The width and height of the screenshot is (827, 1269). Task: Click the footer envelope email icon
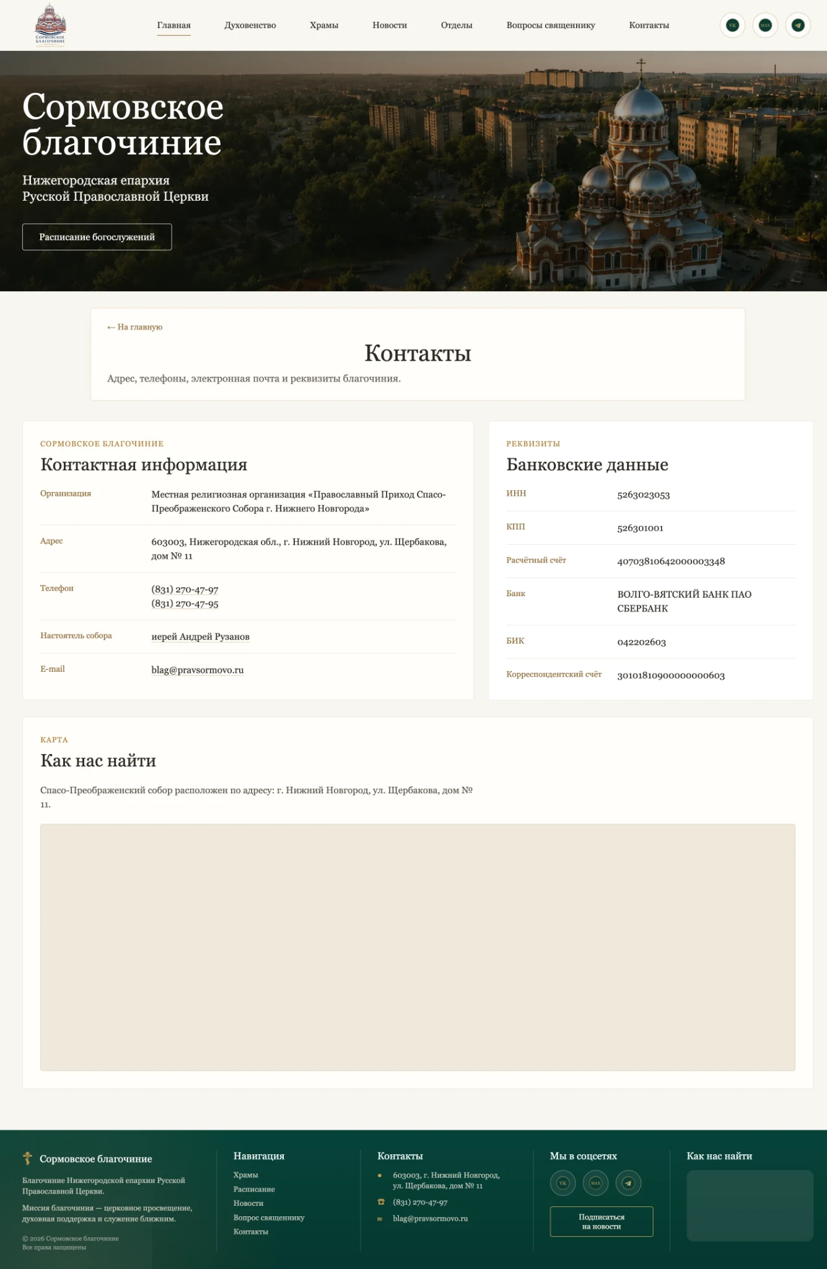[380, 1219]
